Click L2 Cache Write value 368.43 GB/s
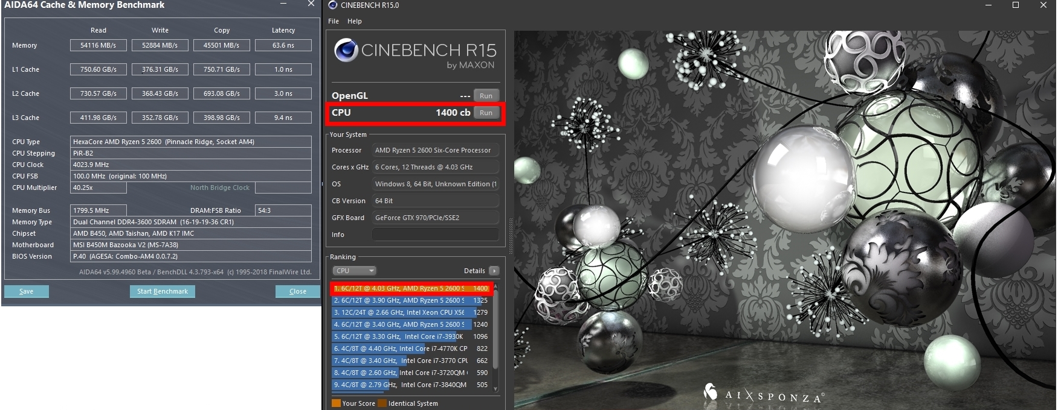Viewport: 1058px width, 410px height. coord(160,93)
